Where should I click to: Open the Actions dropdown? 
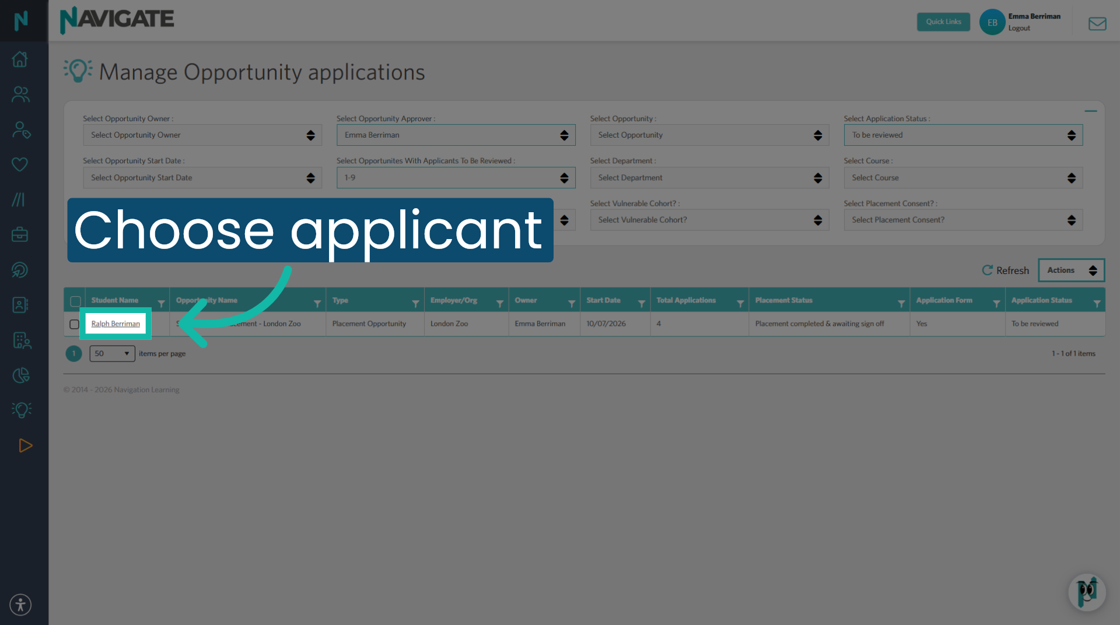click(1072, 271)
